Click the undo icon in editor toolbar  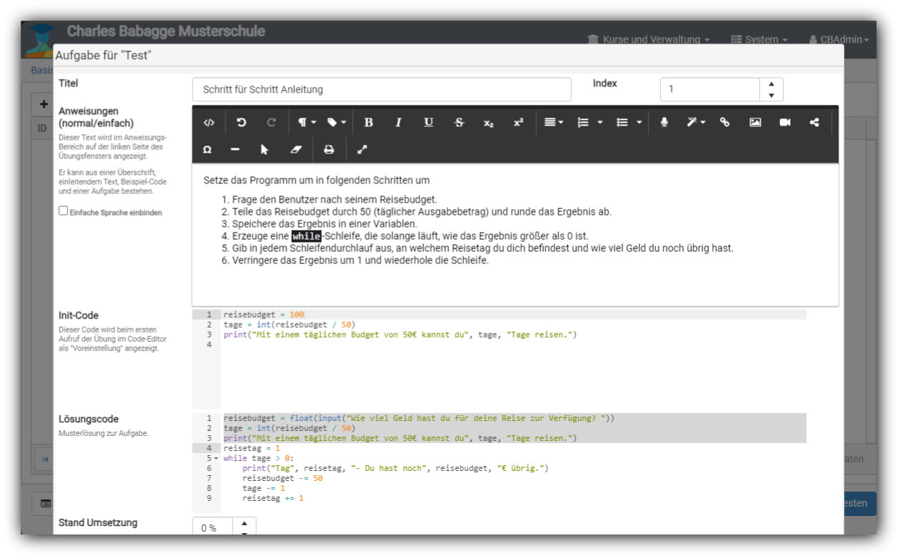coord(241,123)
